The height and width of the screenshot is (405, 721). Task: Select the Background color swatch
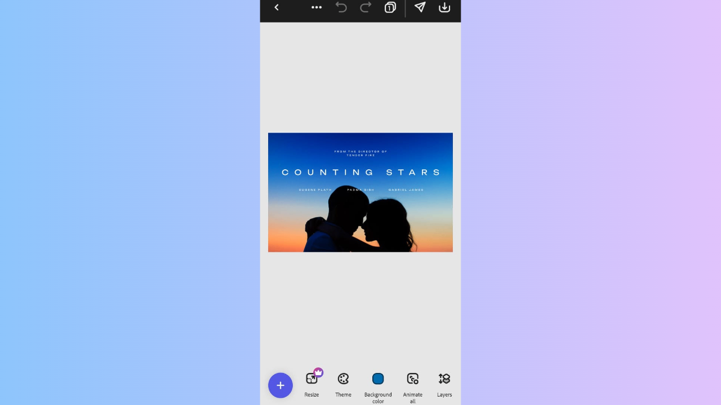pyautogui.click(x=378, y=379)
